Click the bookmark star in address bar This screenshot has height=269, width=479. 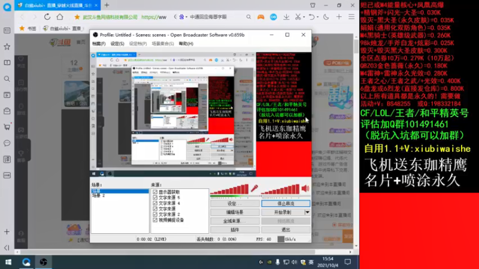[x=77, y=17]
